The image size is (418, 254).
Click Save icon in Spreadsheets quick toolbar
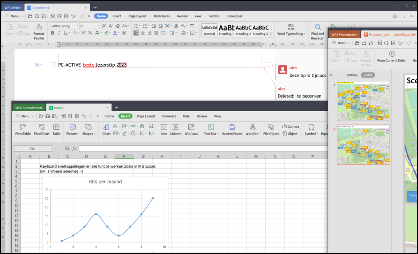[x=48, y=116]
